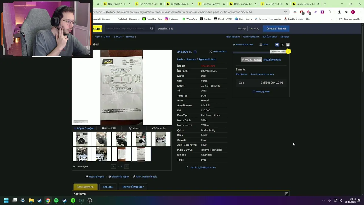Open the Chrome profile avatar
This screenshot has width=364, height=205.
353,12
